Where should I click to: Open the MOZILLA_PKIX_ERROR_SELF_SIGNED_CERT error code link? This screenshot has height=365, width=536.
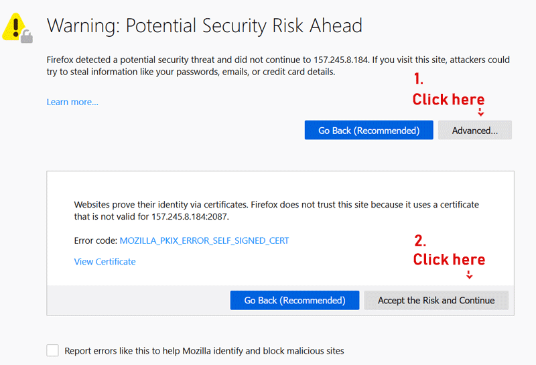[204, 240]
